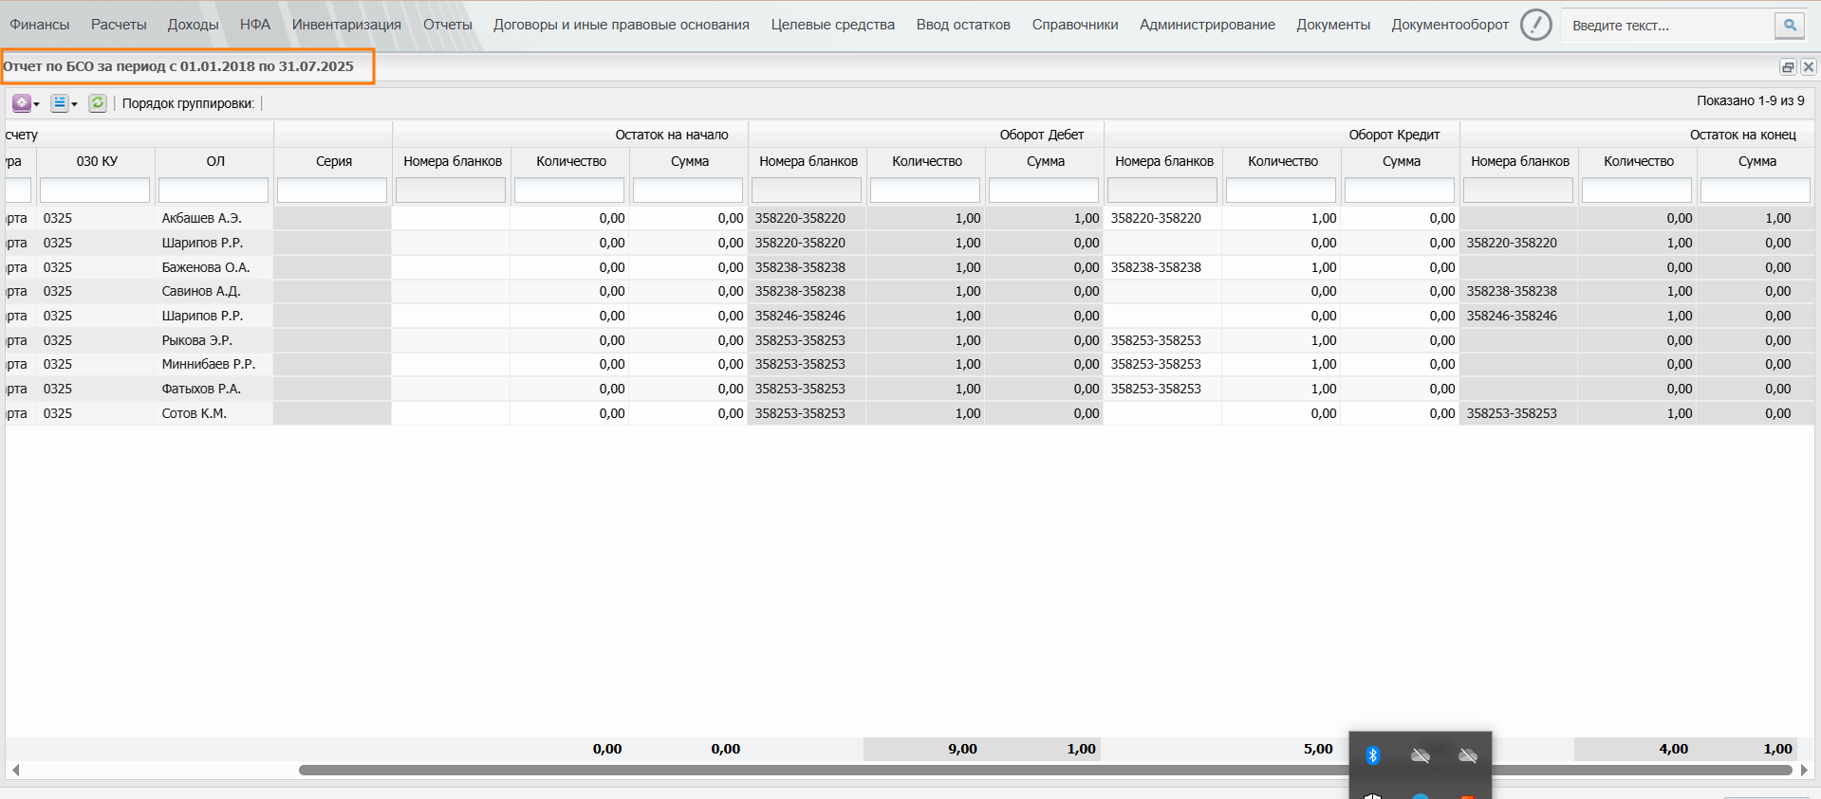The height and width of the screenshot is (799, 1821).
Task: Click Номера бланков header under Оборот Кредит
Action: (1164, 161)
